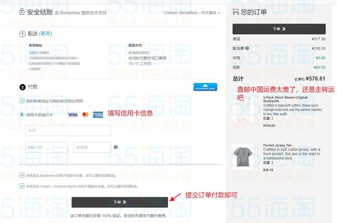Click the ¥49.18 tee price
This screenshot has height=223, width=337.
point(268,170)
